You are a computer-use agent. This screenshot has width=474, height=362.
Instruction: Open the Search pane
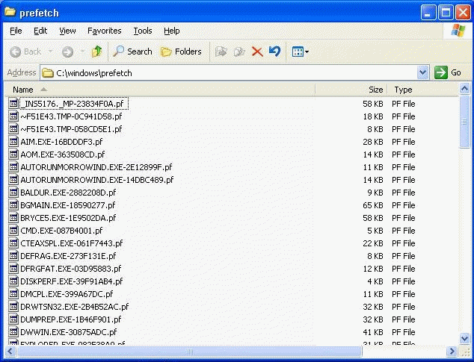click(x=132, y=52)
